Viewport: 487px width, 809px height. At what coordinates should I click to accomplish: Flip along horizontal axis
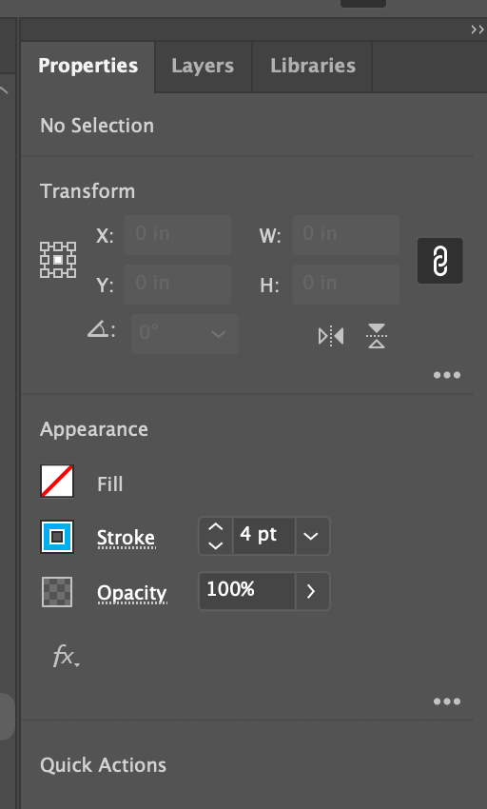[x=331, y=336]
